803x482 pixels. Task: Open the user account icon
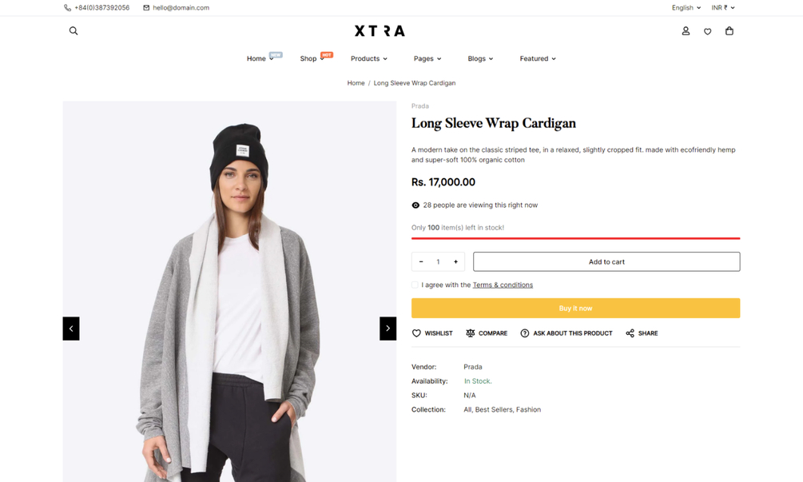(686, 31)
